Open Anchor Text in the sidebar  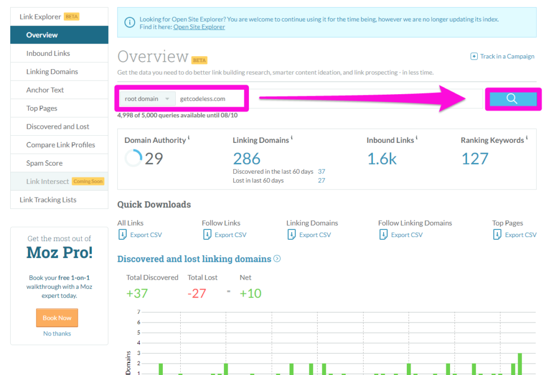coord(60,90)
